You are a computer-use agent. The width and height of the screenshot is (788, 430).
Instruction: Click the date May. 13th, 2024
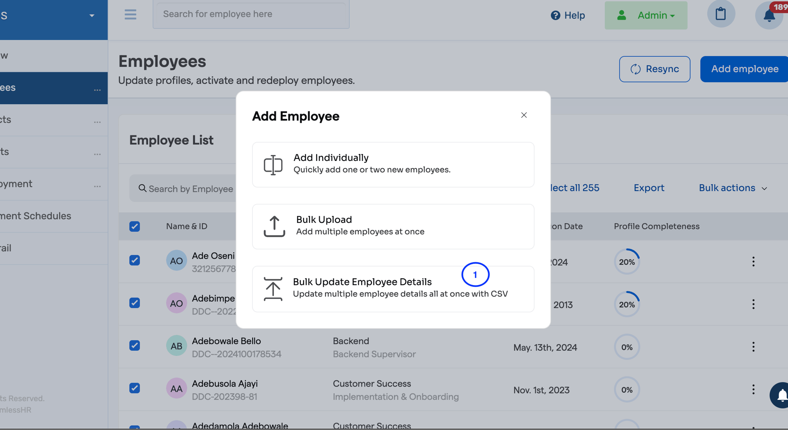point(545,347)
